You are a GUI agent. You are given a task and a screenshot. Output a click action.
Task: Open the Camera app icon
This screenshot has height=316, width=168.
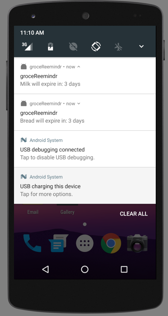[137, 243]
